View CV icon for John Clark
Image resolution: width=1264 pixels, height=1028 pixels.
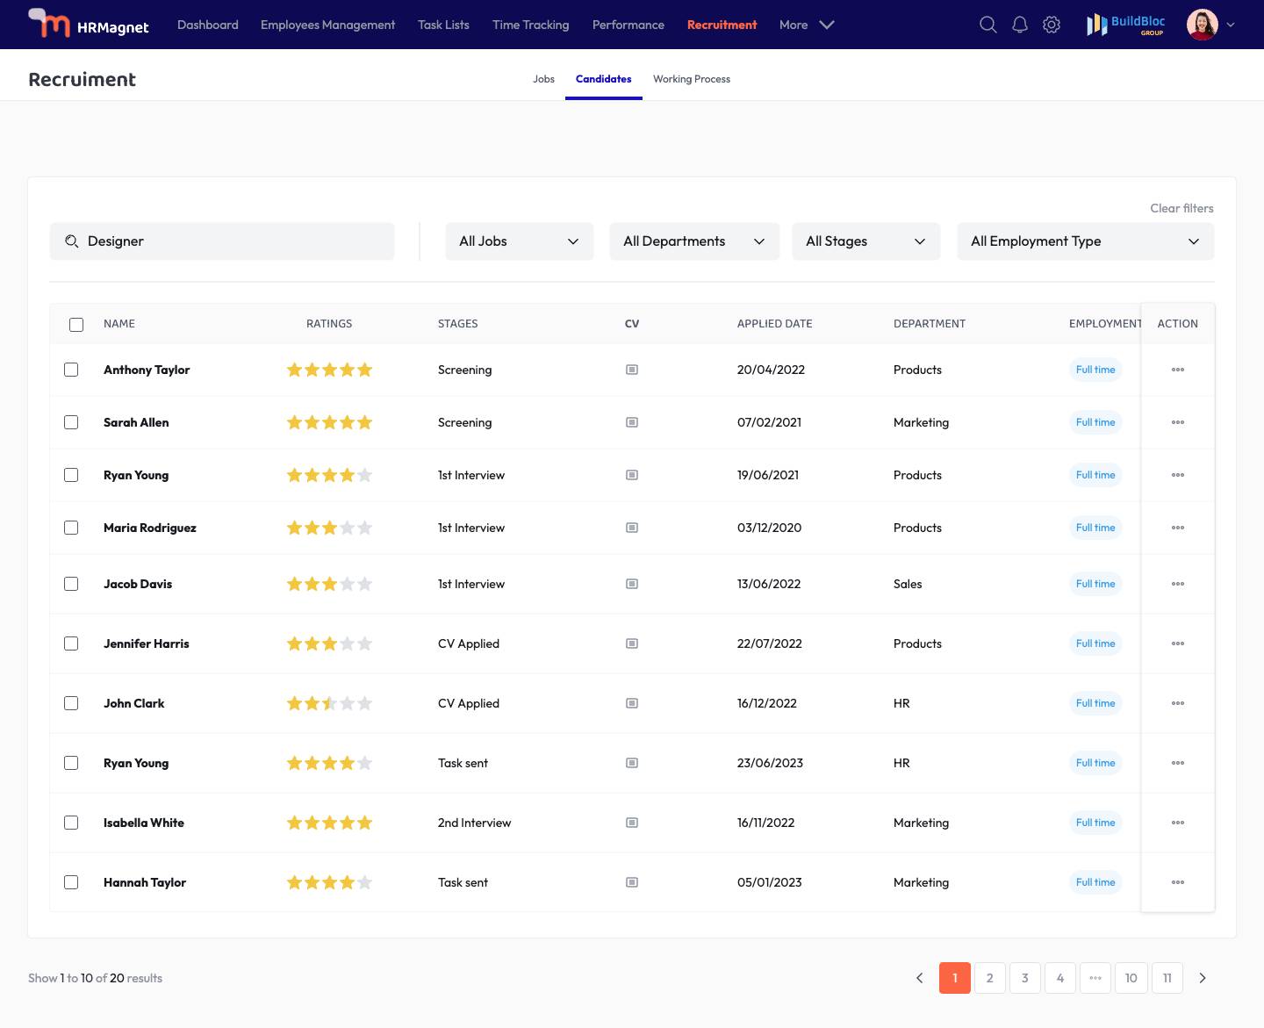[632, 703]
